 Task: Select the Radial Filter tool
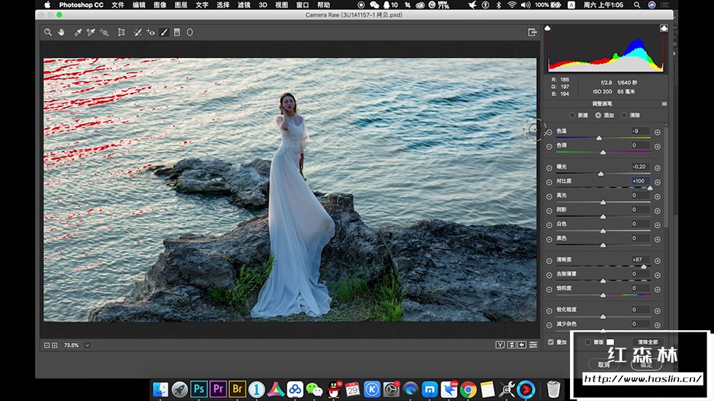[x=190, y=33]
